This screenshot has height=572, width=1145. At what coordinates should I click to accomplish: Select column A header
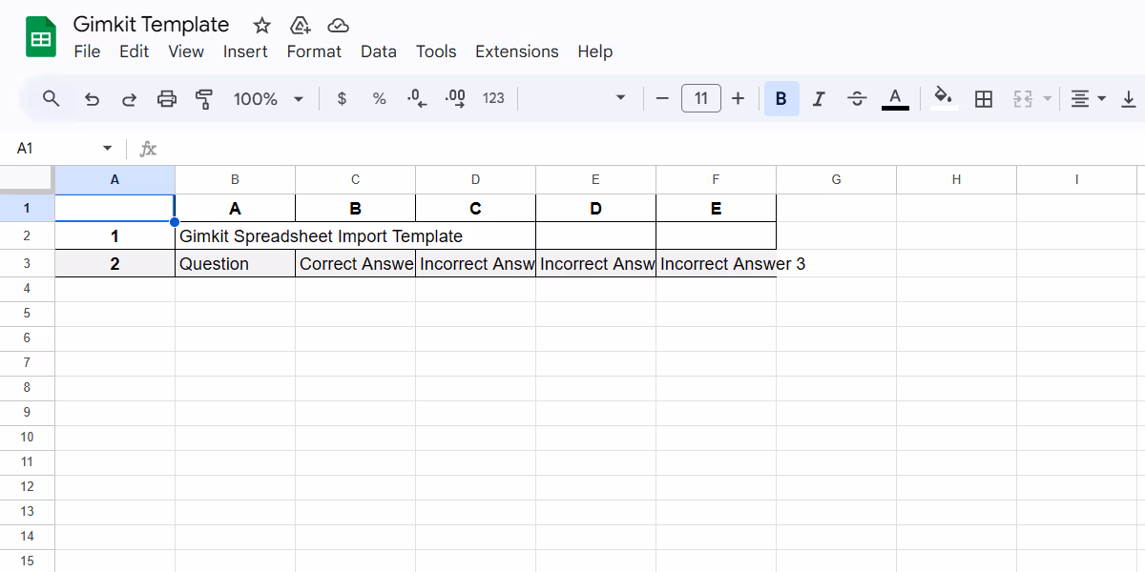point(115,179)
